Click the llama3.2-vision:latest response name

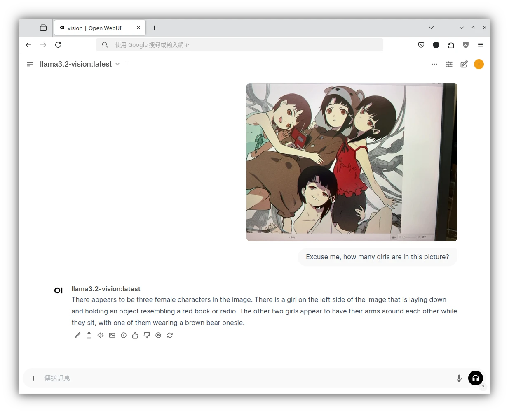[106, 289]
